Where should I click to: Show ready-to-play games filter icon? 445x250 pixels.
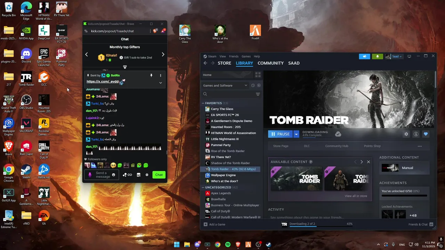(259, 85)
